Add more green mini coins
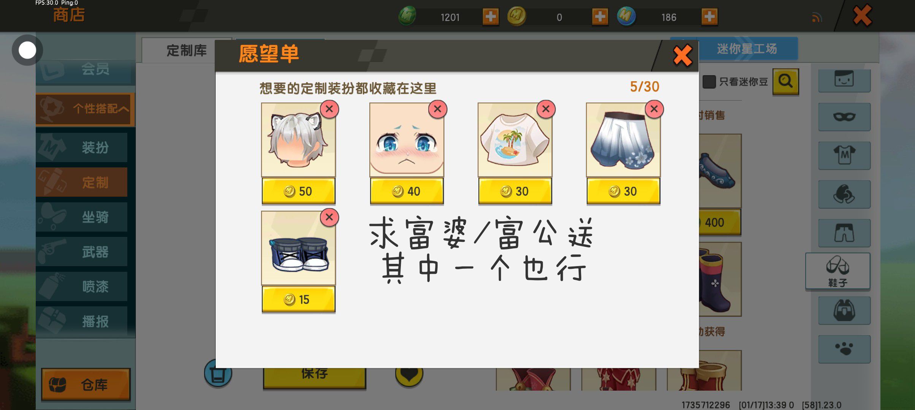Screen dimensions: 915x410 pos(491,17)
